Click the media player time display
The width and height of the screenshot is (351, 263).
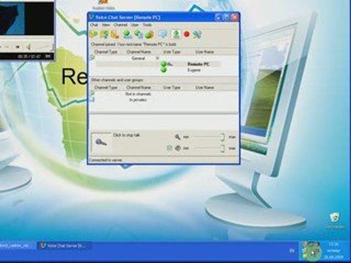[29, 56]
